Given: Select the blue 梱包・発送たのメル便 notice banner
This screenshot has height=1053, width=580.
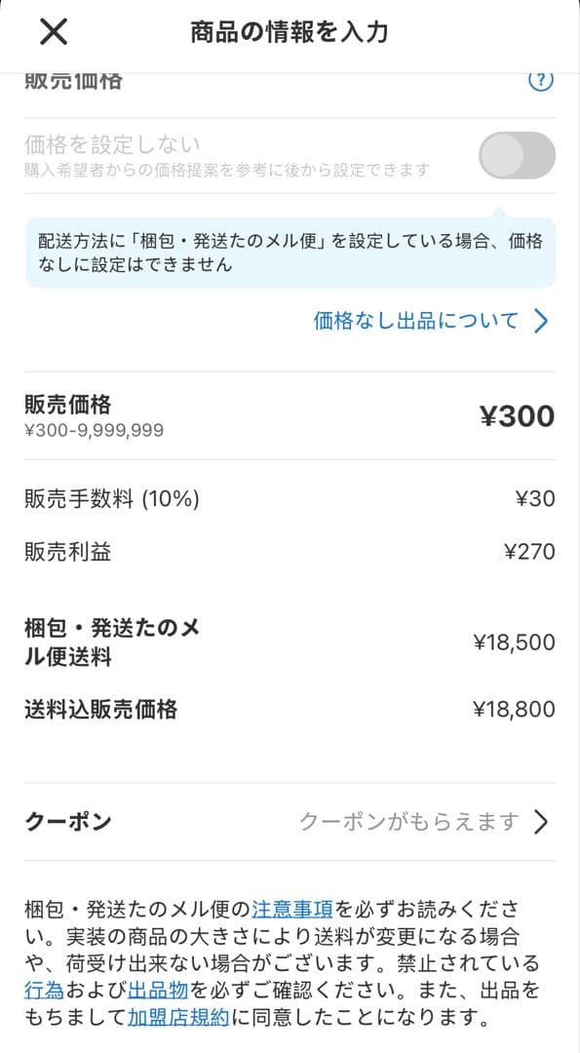Looking at the screenshot, I should (x=290, y=253).
